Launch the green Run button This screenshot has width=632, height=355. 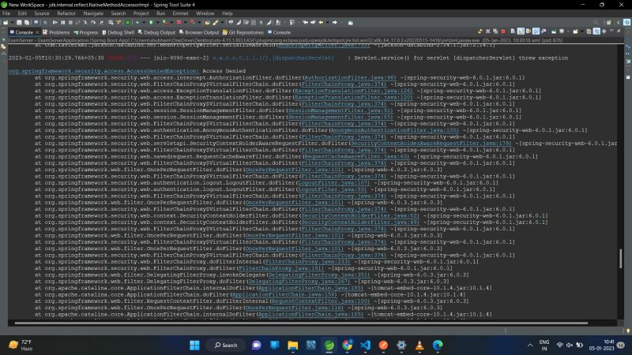(151, 23)
